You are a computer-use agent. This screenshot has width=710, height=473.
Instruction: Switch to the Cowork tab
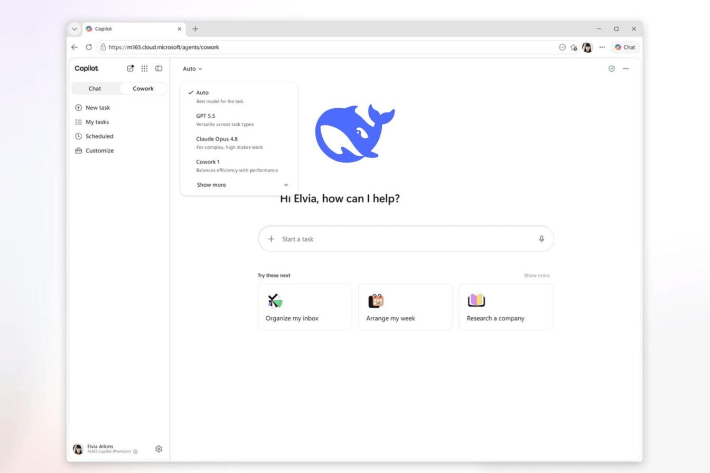tap(143, 89)
